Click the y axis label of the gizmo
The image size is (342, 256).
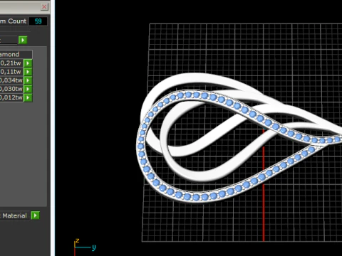(94, 247)
